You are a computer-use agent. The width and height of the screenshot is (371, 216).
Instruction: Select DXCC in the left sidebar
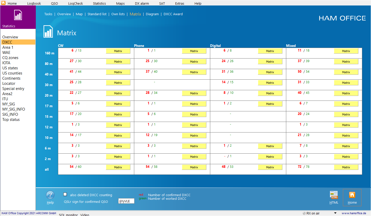[x=18, y=42]
